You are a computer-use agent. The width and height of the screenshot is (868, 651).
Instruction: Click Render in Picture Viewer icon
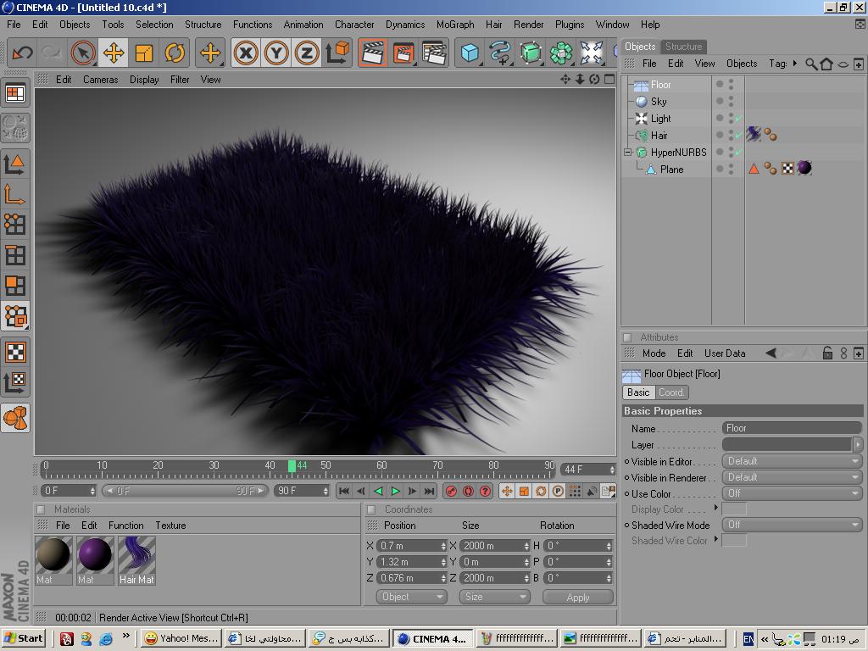point(403,53)
